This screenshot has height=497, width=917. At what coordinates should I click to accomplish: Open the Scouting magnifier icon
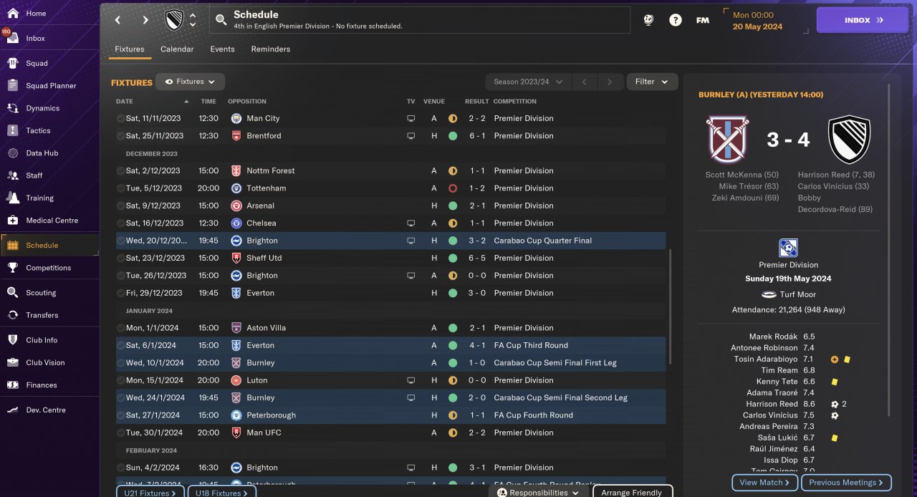click(x=13, y=292)
